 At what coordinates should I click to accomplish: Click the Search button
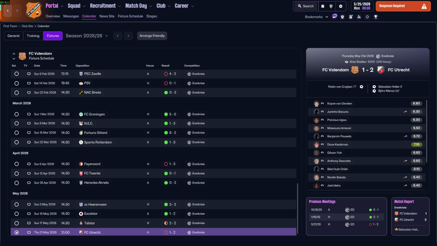[306, 6]
